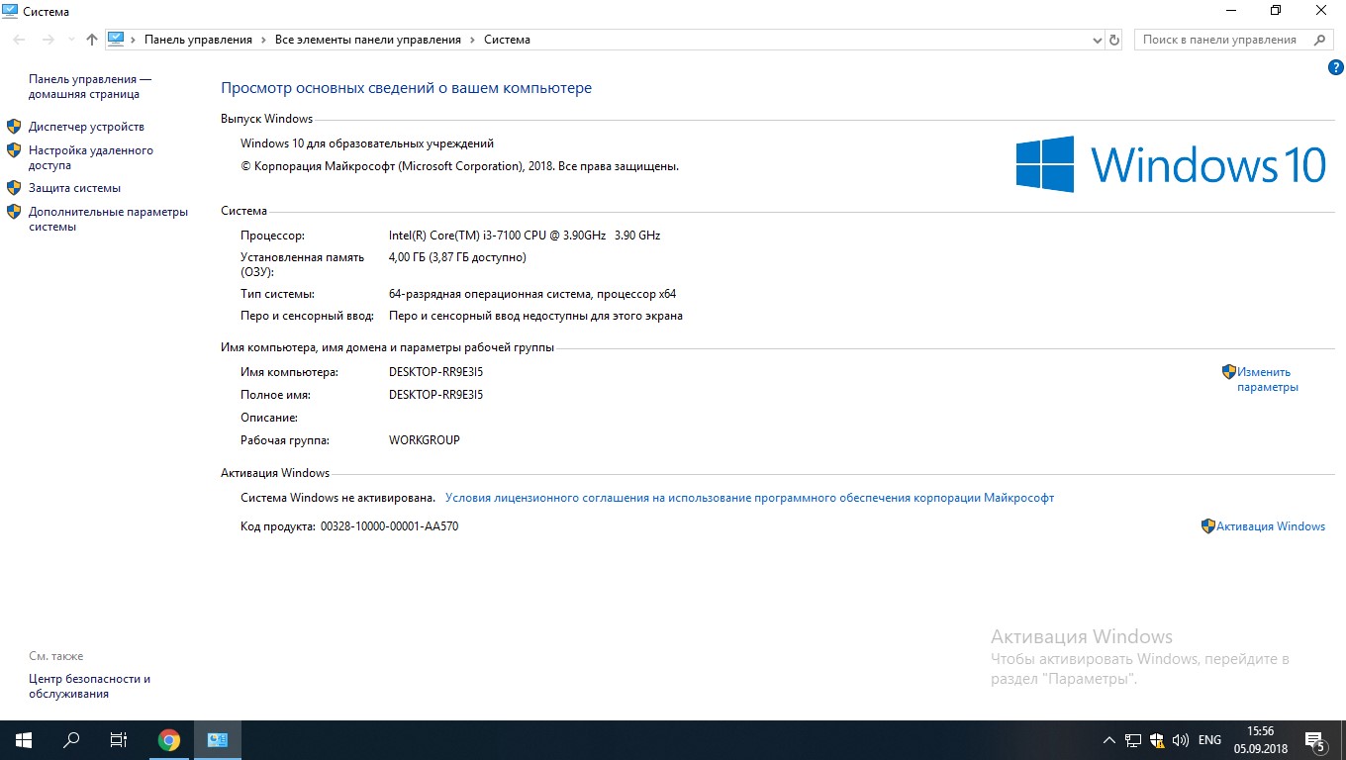Go back with the Back arrow

click(x=20, y=40)
